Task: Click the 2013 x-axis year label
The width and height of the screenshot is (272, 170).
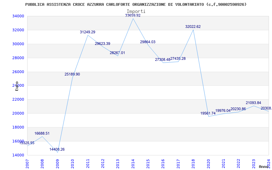Action: (118, 164)
